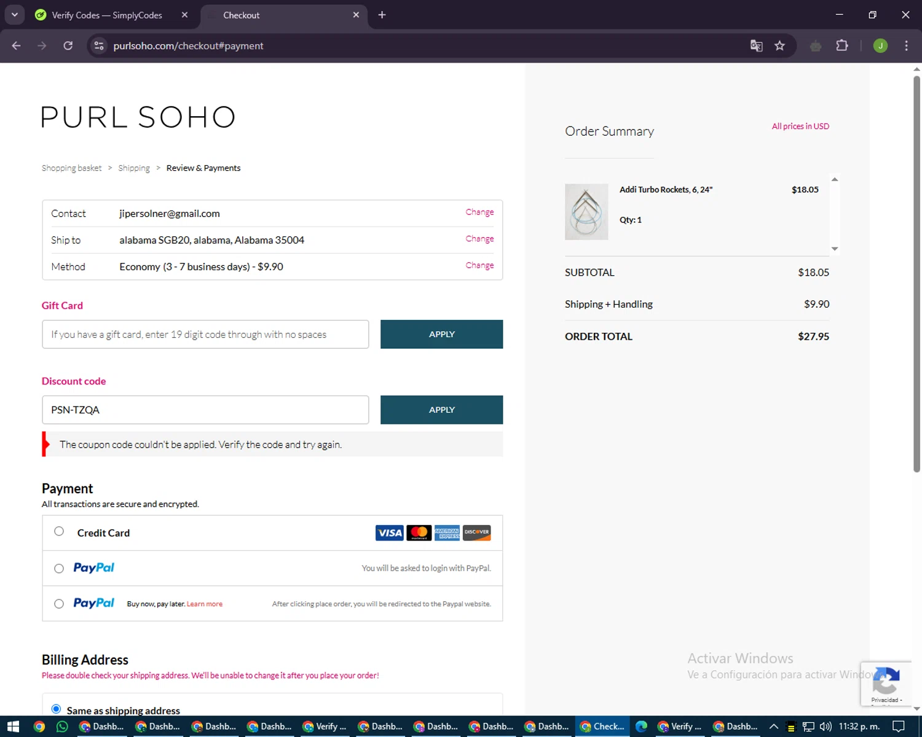Select Same as shipping address radio
Screen dimensions: 922x737
56,709
